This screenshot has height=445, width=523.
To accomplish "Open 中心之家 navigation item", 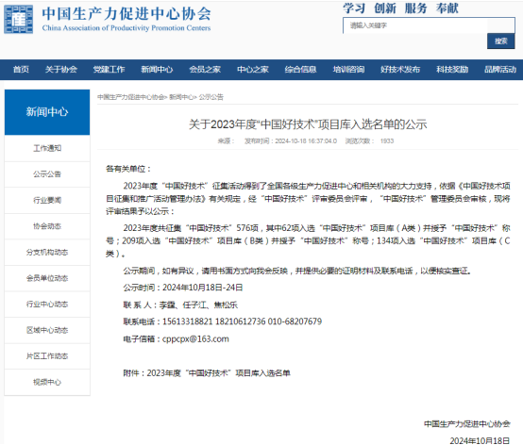I will 253,70.
